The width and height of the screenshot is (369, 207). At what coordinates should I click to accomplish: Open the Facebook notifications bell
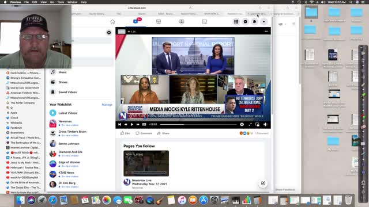[254, 22]
